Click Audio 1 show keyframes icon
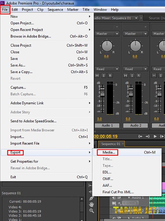This screenshot has height=221, width=165. (119, 203)
